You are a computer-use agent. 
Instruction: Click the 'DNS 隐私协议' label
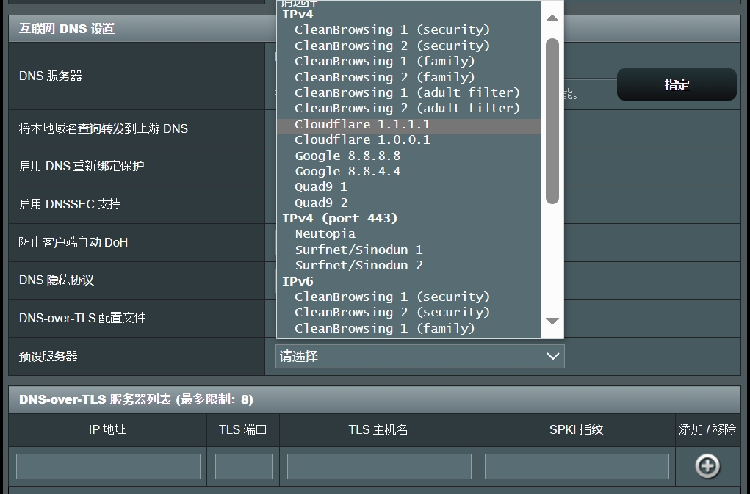tap(57, 280)
